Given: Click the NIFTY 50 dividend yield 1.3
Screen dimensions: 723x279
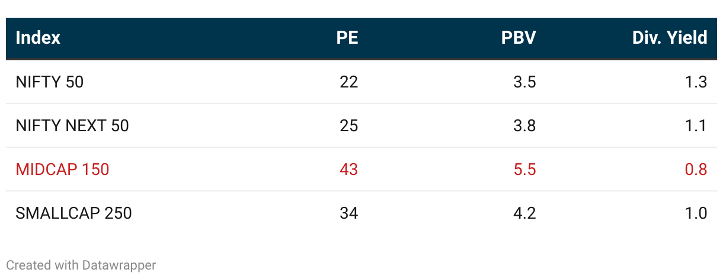Looking at the screenshot, I should (x=696, y=82).
